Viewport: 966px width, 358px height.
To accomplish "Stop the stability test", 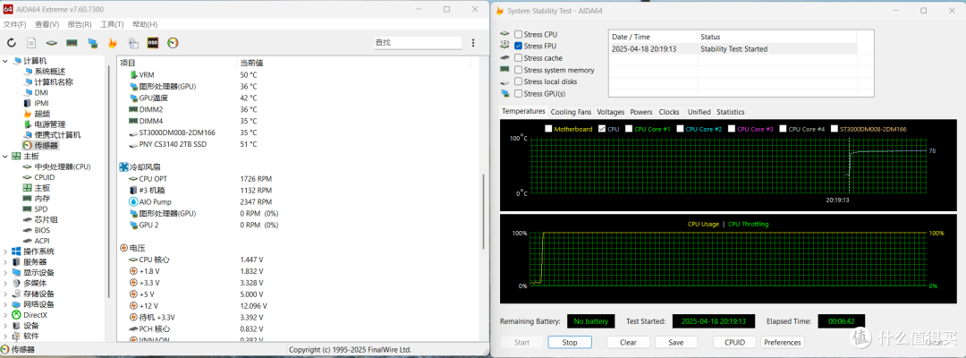I will pyautogui.click(x=570, y=343).
